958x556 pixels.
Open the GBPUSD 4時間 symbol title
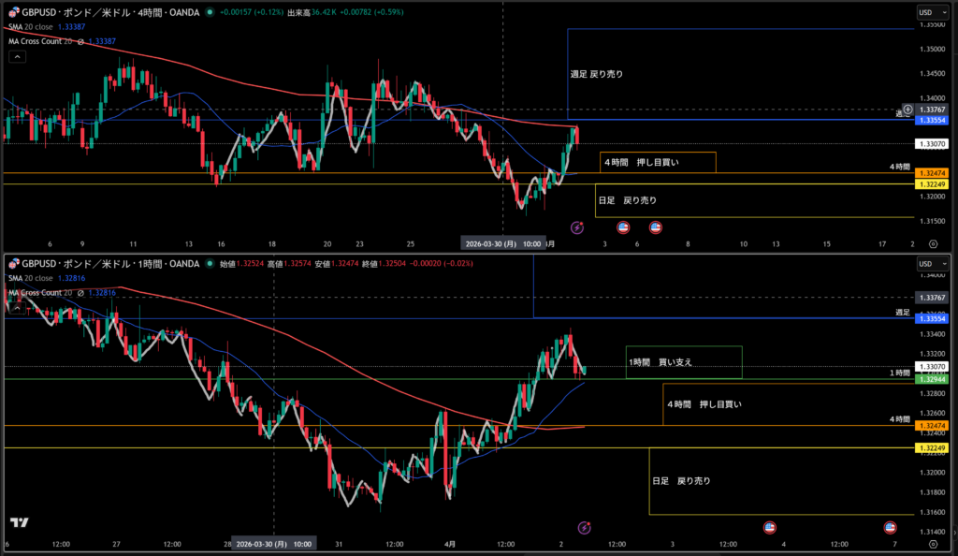[x=101, y=12]
